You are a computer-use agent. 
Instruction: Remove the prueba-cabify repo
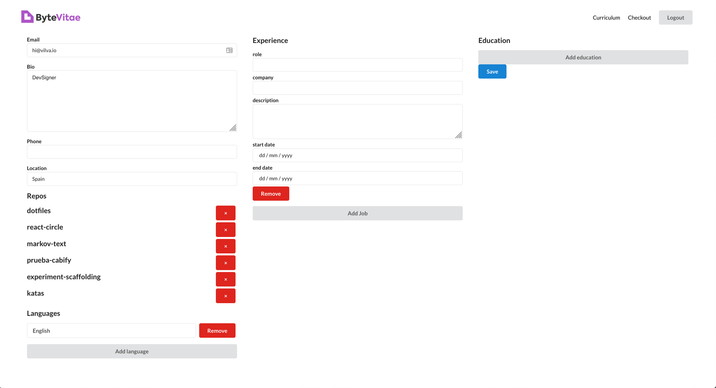226,263
